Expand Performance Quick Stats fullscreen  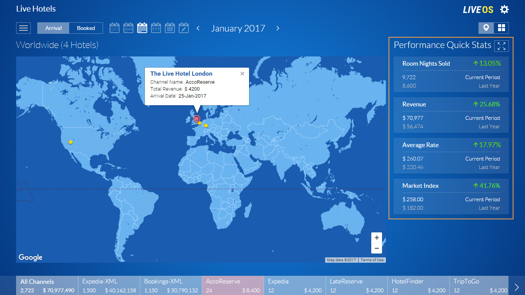click(501, 46)
